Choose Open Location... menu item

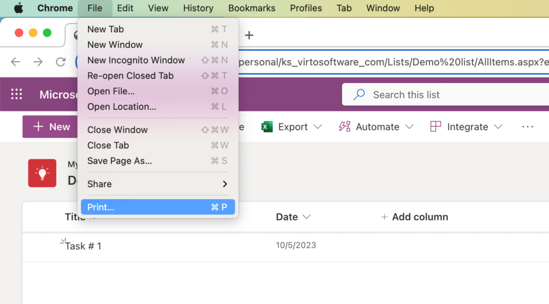click(158, 107)
